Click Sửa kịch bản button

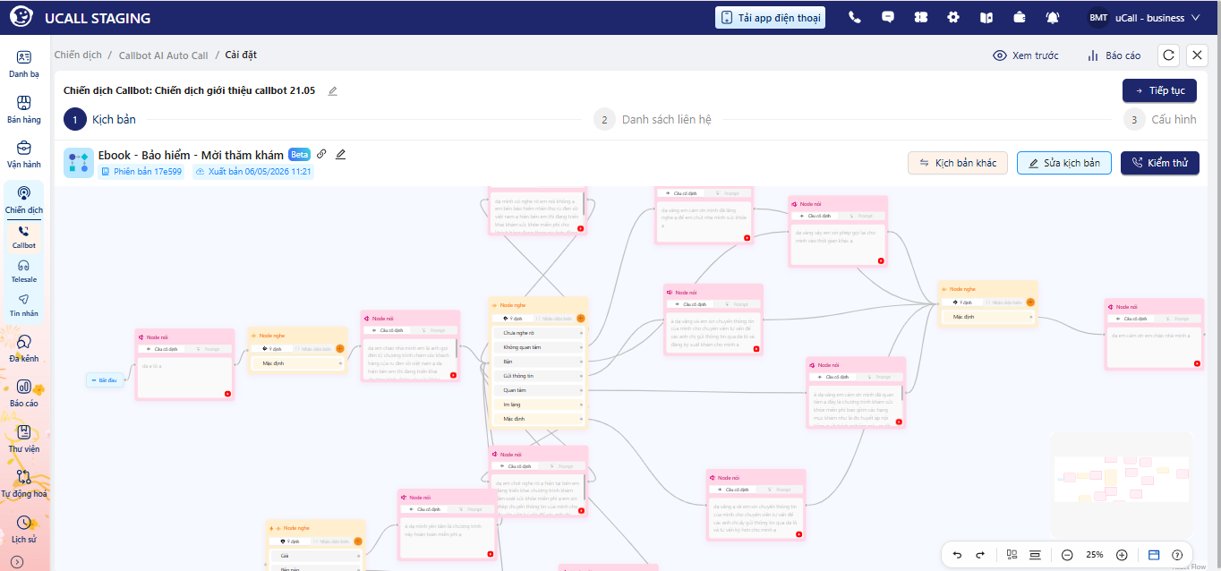(x=1064, y=163)
